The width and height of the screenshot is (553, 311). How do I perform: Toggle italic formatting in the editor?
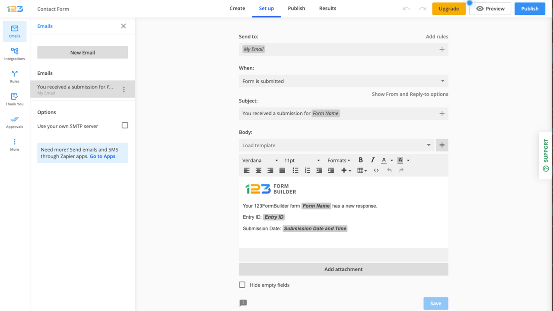[x=372, y=160]
